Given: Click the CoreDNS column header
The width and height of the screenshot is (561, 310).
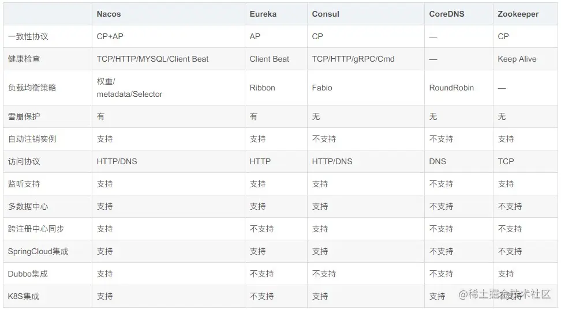Looking at the screenshot, I should pyautogui.click(x=446, y=14).
